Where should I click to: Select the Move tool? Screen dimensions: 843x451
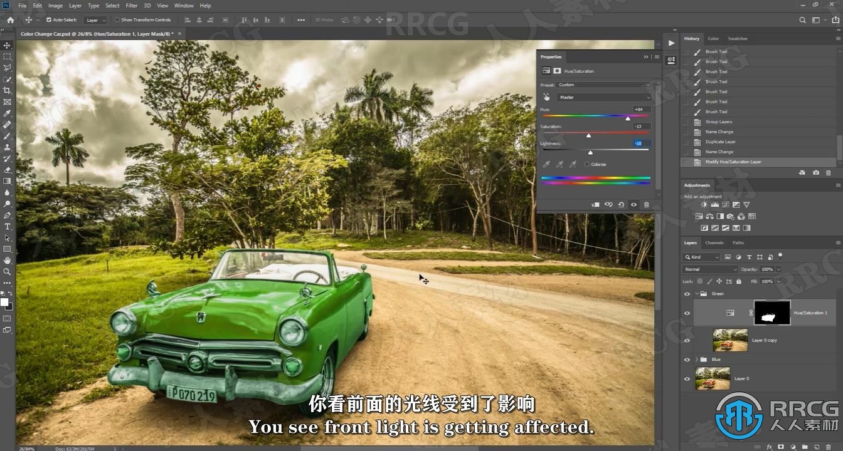[x=7, y=45]
